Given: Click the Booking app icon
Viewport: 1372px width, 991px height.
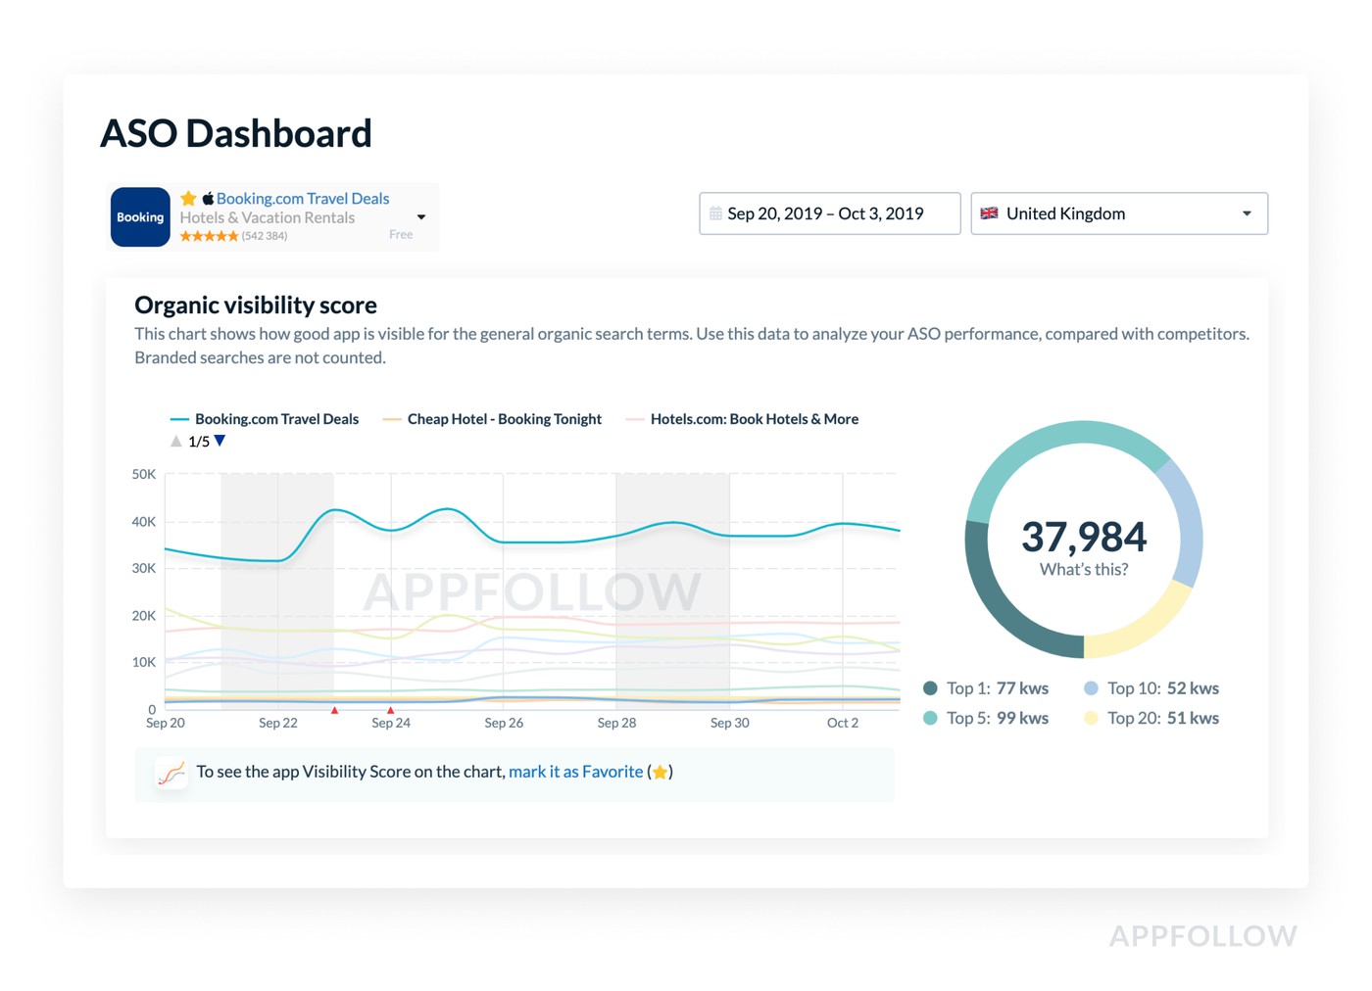Looking at the screenshot, I should (x=140, y=216).
